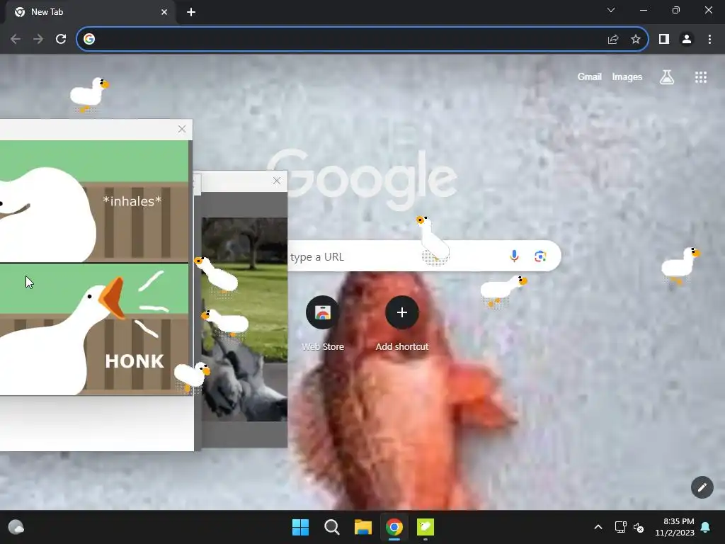Open network status tray icon
The width and height of the screenshot is (725, 544).
620,527
